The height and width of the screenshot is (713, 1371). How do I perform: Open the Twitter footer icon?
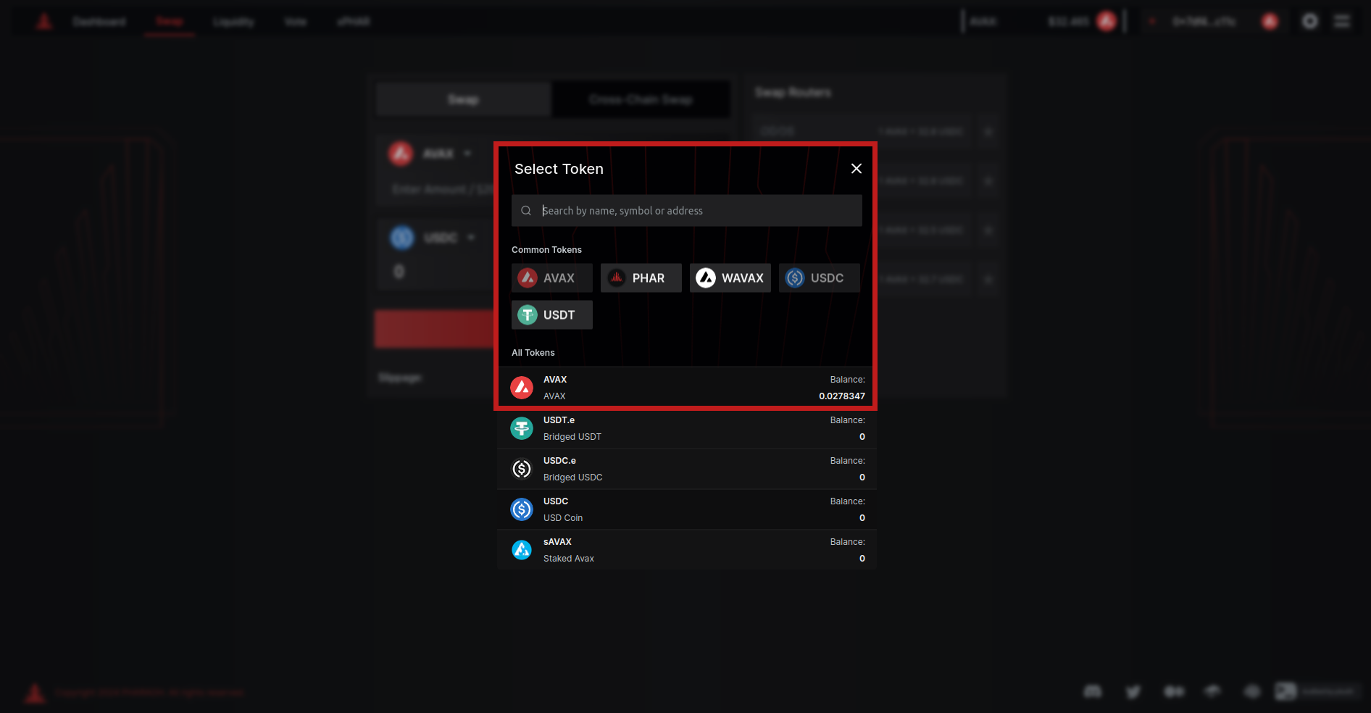[1133, 691]
